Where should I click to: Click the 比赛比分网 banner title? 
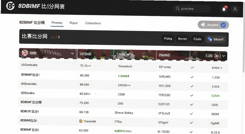pyautogui.click(x=35, y=36)
